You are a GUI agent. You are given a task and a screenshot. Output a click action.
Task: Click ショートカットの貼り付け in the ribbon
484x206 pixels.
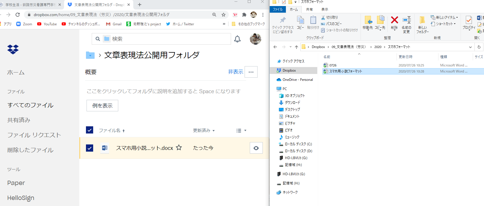(x=339, y=30)
